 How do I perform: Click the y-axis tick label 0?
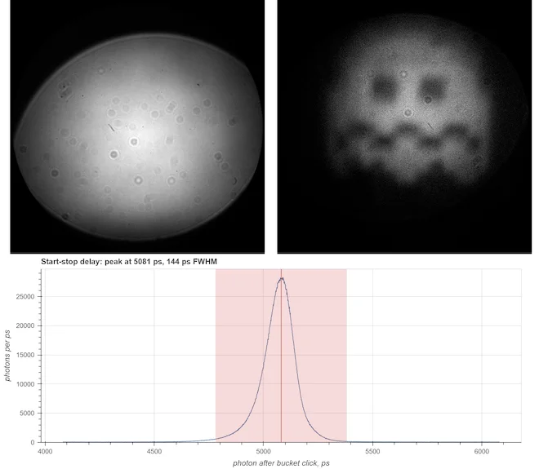click(33, 443)
